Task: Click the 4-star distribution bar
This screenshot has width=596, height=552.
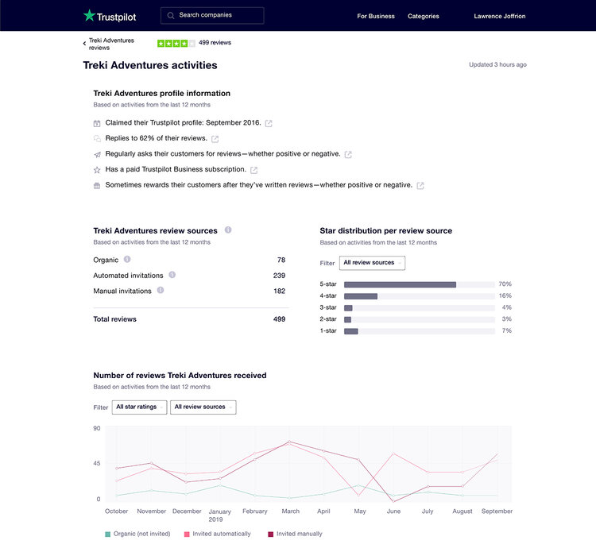Action: click(420, 296)
